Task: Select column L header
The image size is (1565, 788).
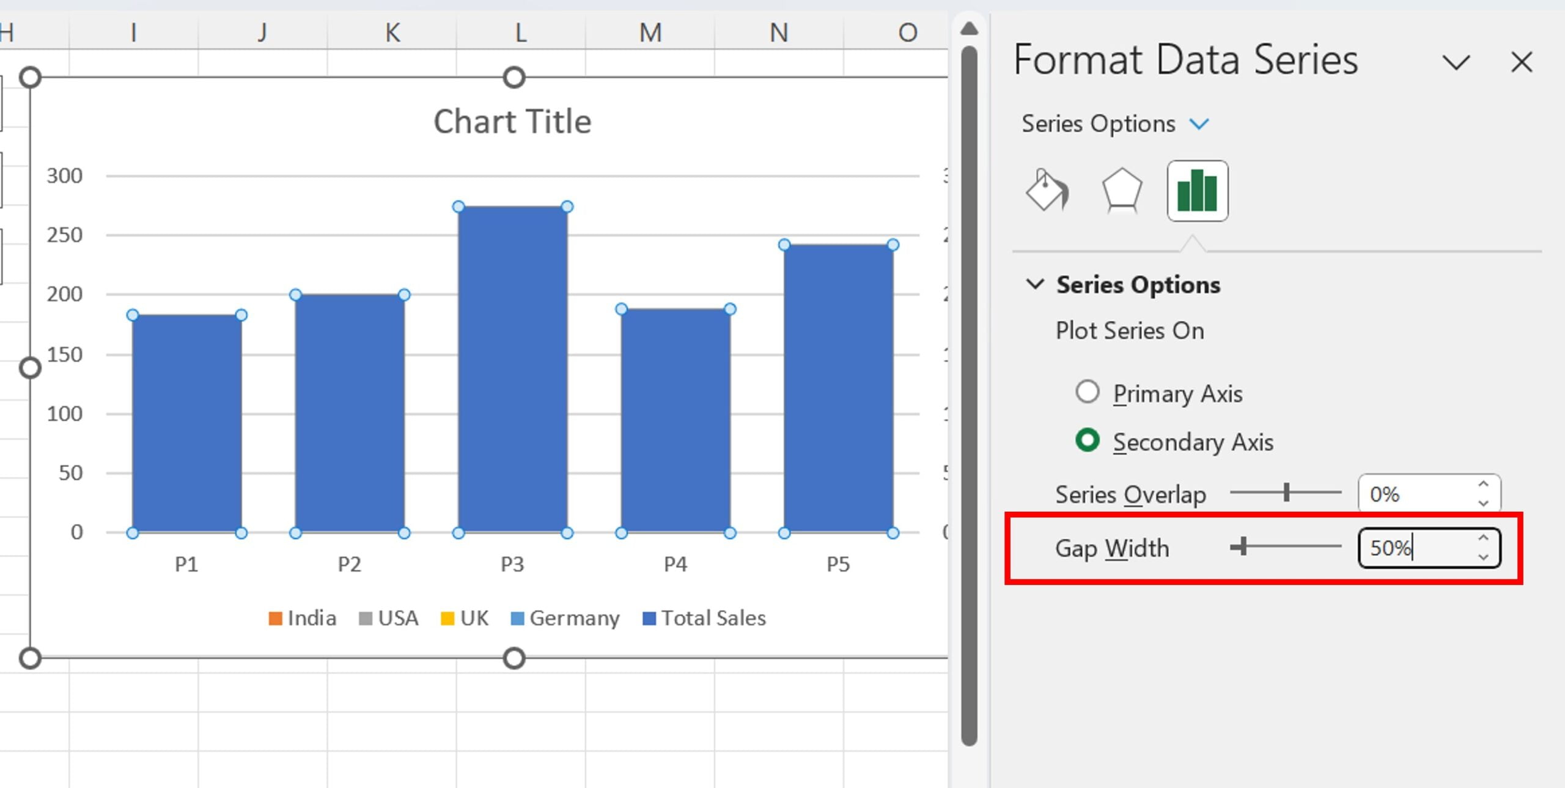Action: coord(521,32)
